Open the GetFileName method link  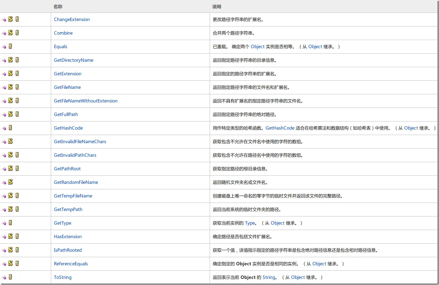click(x=67, y=87)
